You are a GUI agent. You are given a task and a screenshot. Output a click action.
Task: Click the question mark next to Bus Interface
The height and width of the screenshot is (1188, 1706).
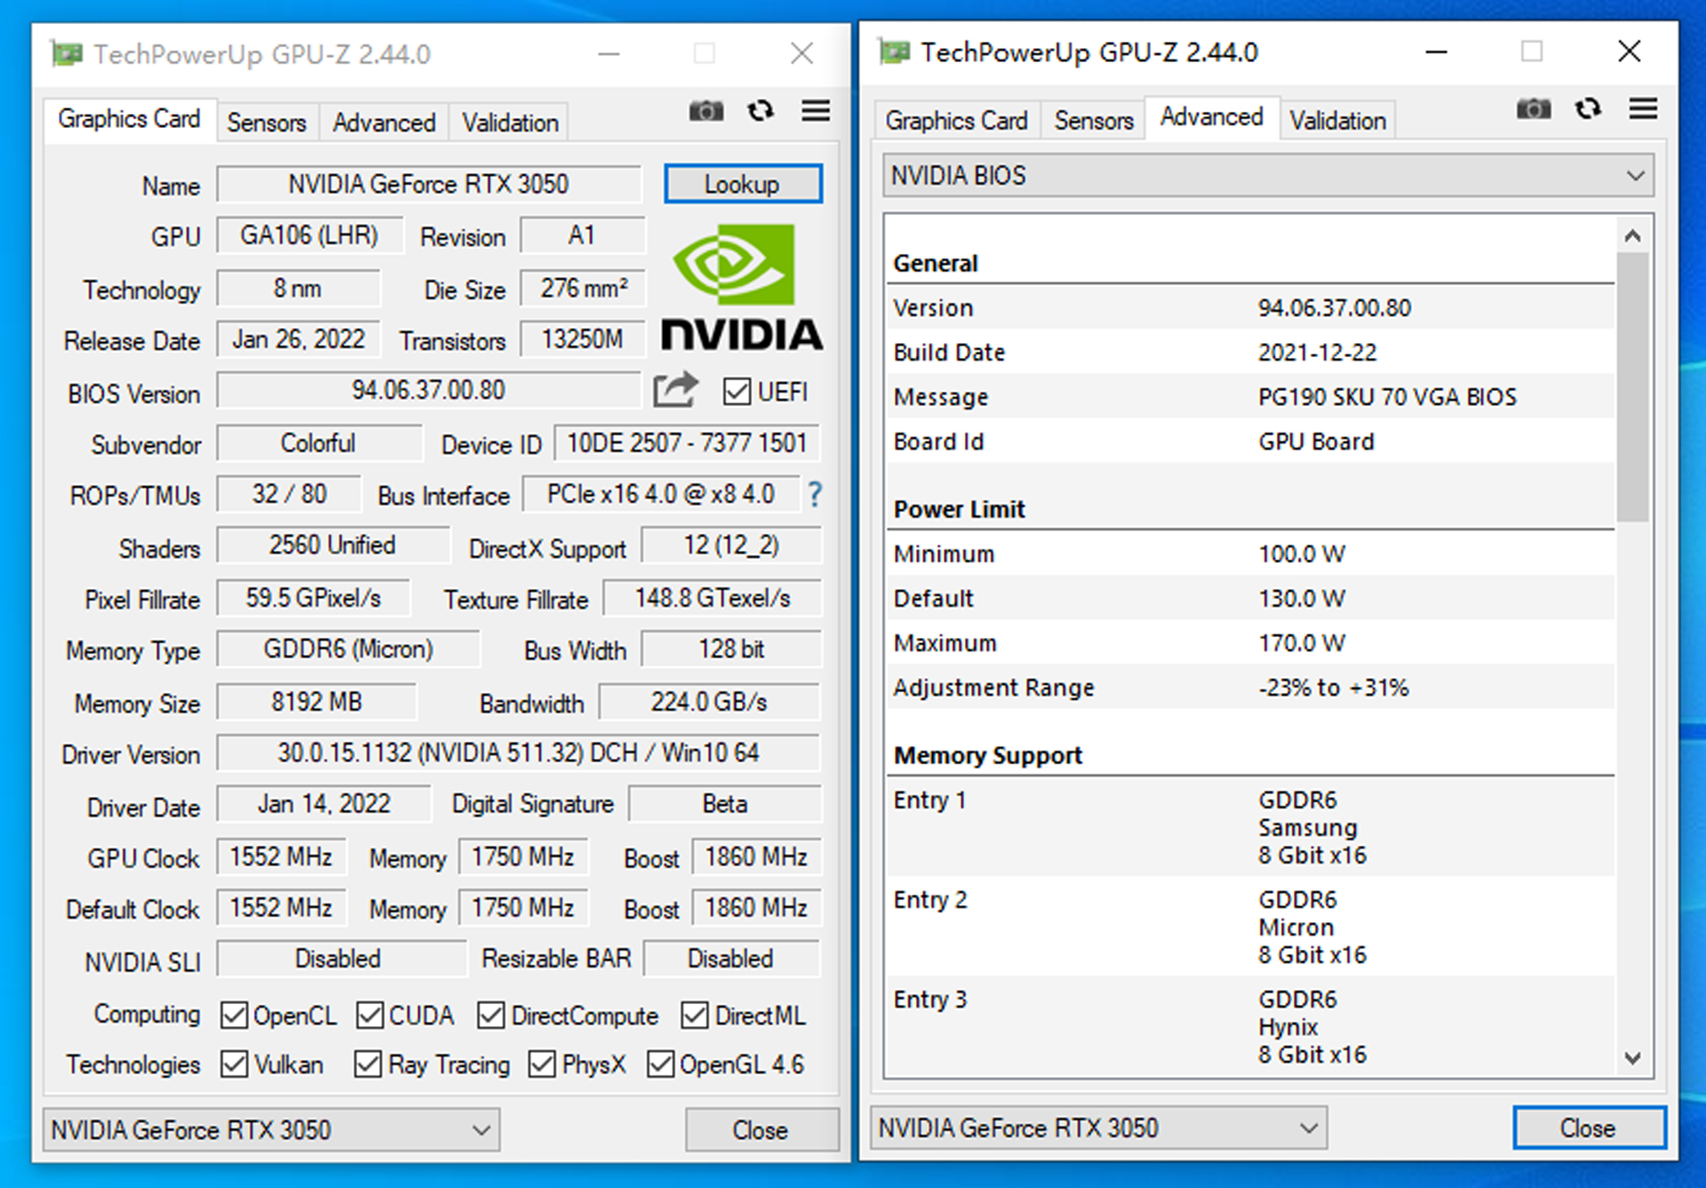pos(816,495)
